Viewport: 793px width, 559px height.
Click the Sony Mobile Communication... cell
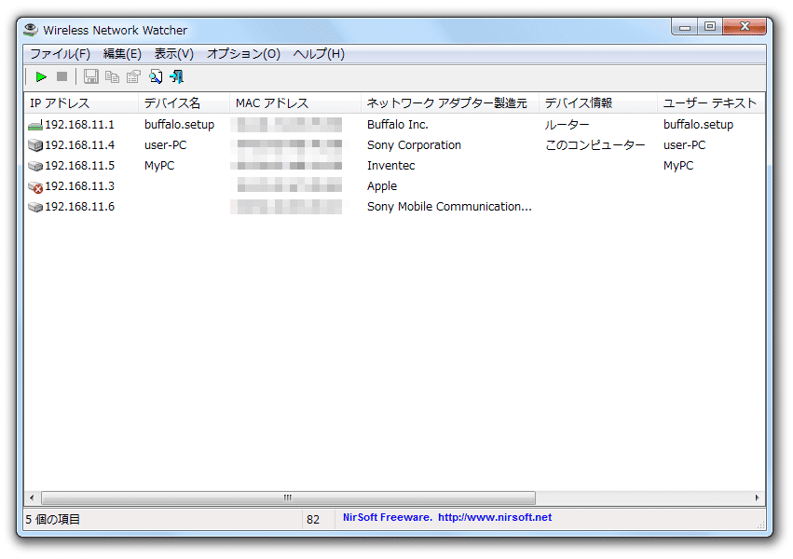point(449,207)
